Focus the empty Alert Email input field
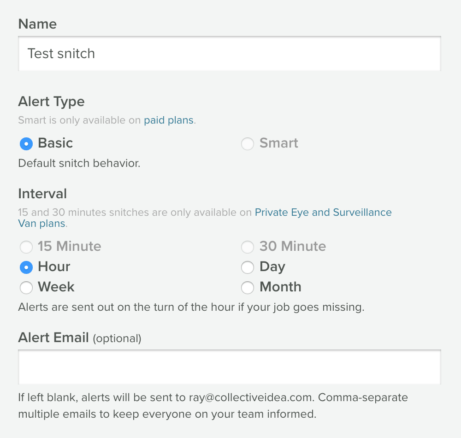Image resolution: width=461 pixels, height=438 pixels. (x=229, y=367)
